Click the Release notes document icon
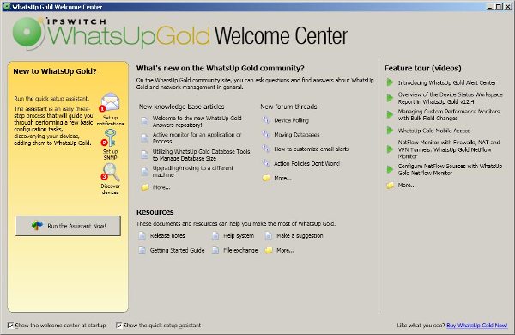The height and width of the screenshot is (335, 515). (142, 235)
